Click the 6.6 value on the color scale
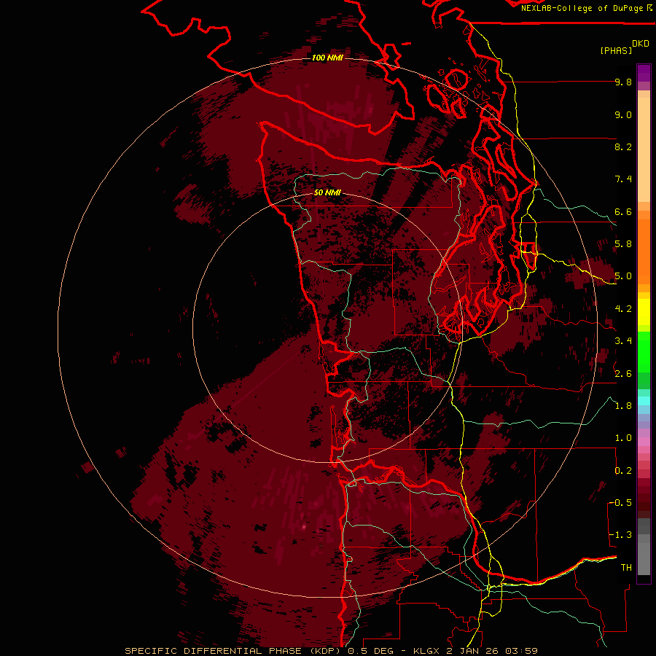Screen dimensions: 656x656 click(x=623, y=211)
